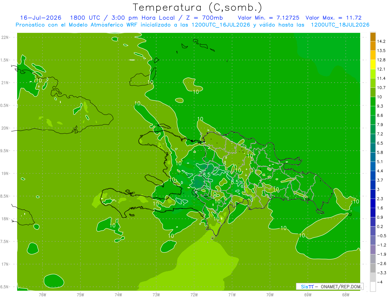The width and height of the screenshot is (388, 299).
Task: Select the "71W" longitude label
Action: tap(232, 294)
